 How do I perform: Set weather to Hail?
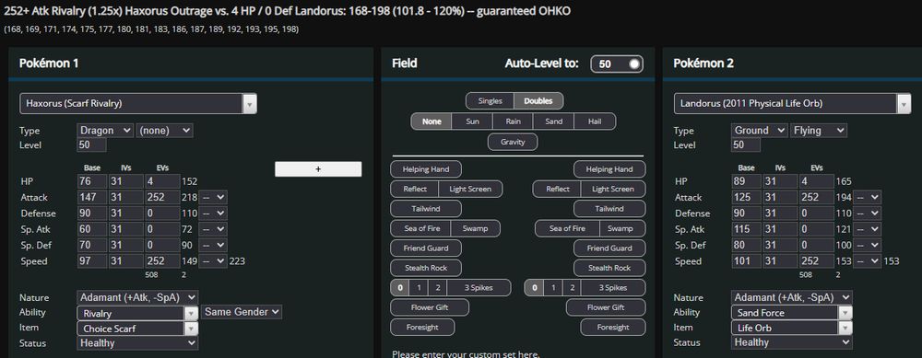coord(595,121)
